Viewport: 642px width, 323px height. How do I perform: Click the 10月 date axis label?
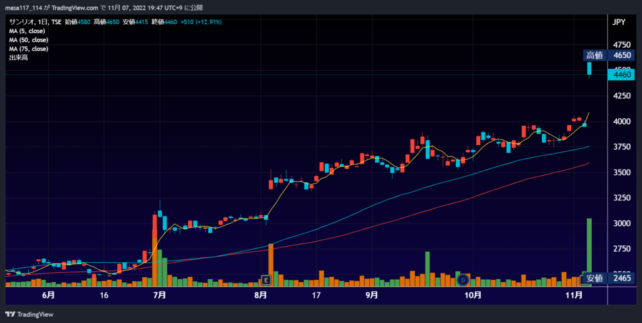[x=473, y=295]
